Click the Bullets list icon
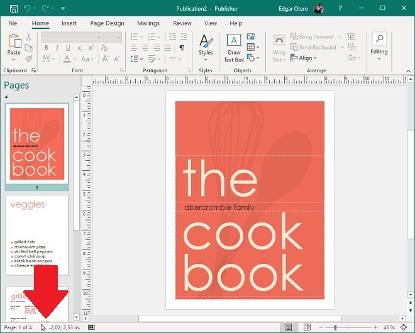This screenshot has width=415, height=333. 134,37
